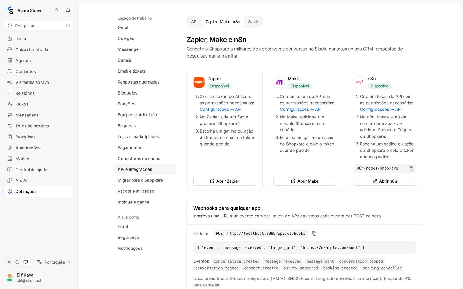The height and width of the screenshot is (289, 463).
Task: Open Equipas e atribuição settings
Action: coord(145,115)
